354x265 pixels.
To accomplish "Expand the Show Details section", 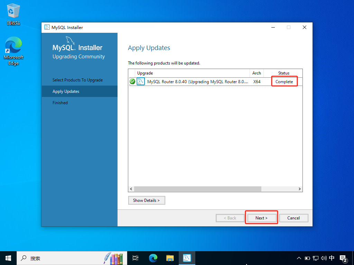I will click(146, 200).
